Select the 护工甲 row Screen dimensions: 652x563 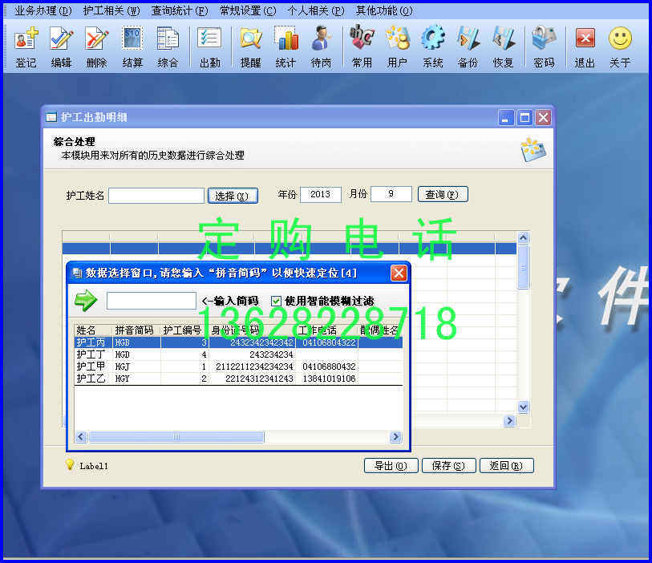pos(238,367)
